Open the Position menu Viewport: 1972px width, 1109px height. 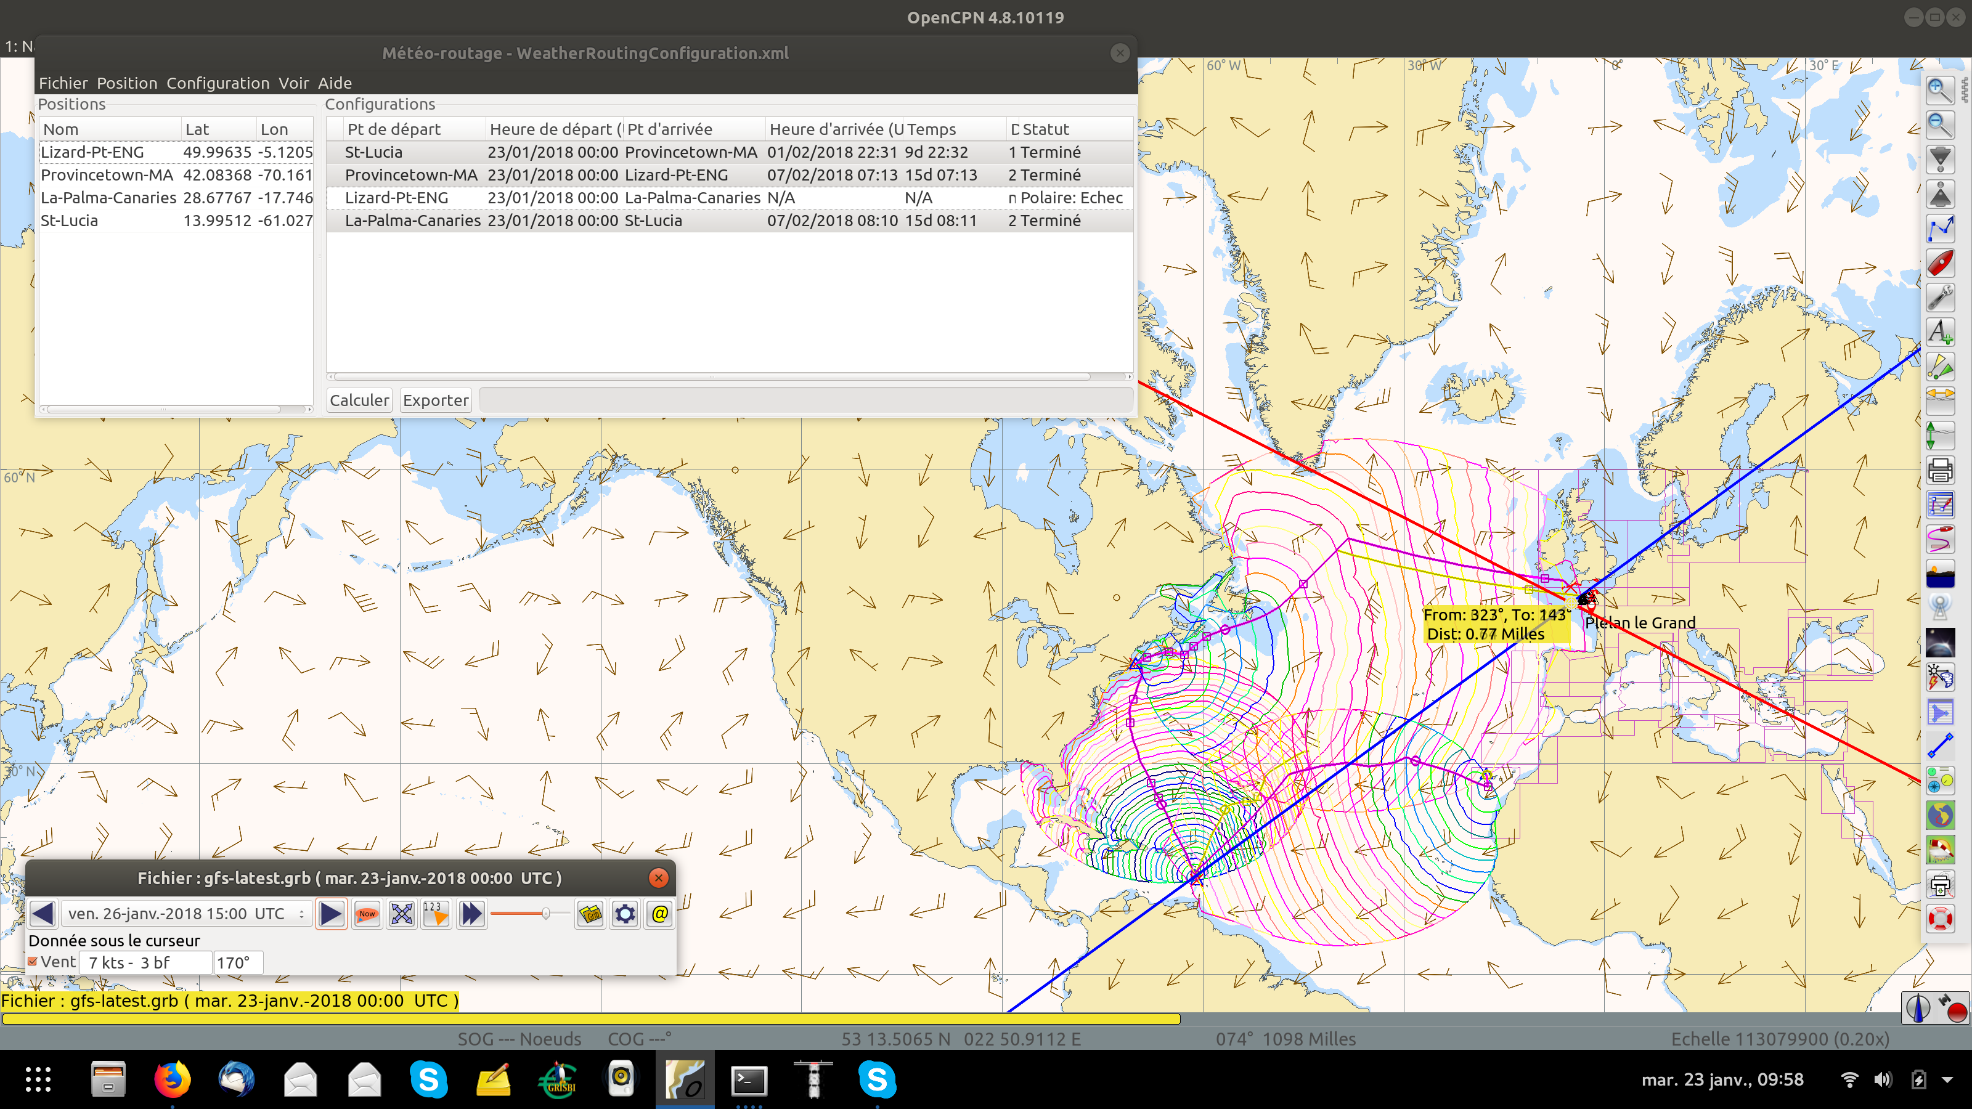point(127,83)
